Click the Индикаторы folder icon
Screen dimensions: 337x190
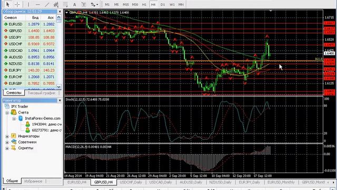point(14,136)
